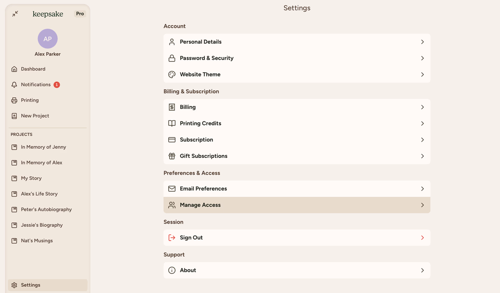Click the red Sign Out icon
This screenshot has width=500, height=293.
172,238
